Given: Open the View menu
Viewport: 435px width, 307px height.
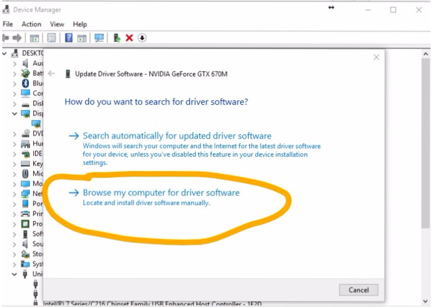Looking at the screenshot, I should click(x=57, y=24).
